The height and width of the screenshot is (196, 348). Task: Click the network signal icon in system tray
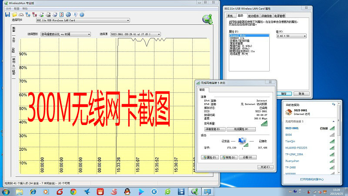(x=315, y=192)
